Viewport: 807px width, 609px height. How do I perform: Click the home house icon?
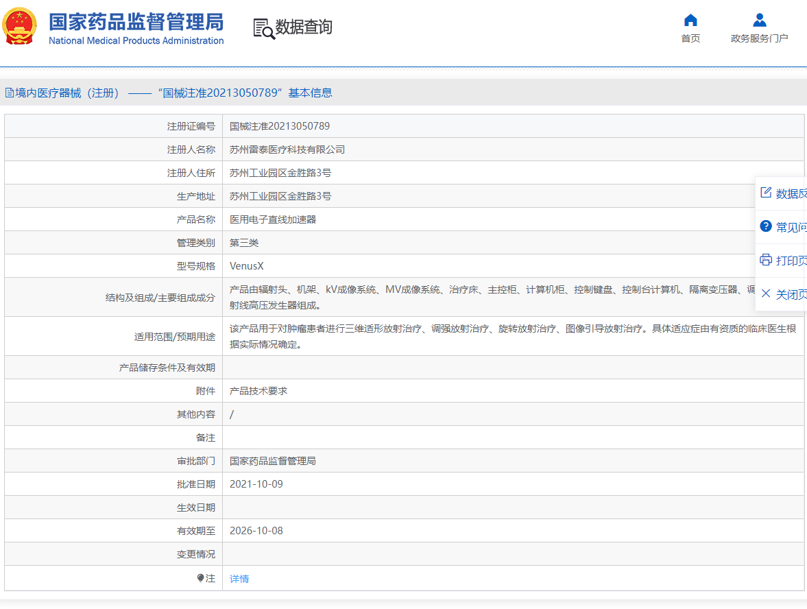point(690,20)
